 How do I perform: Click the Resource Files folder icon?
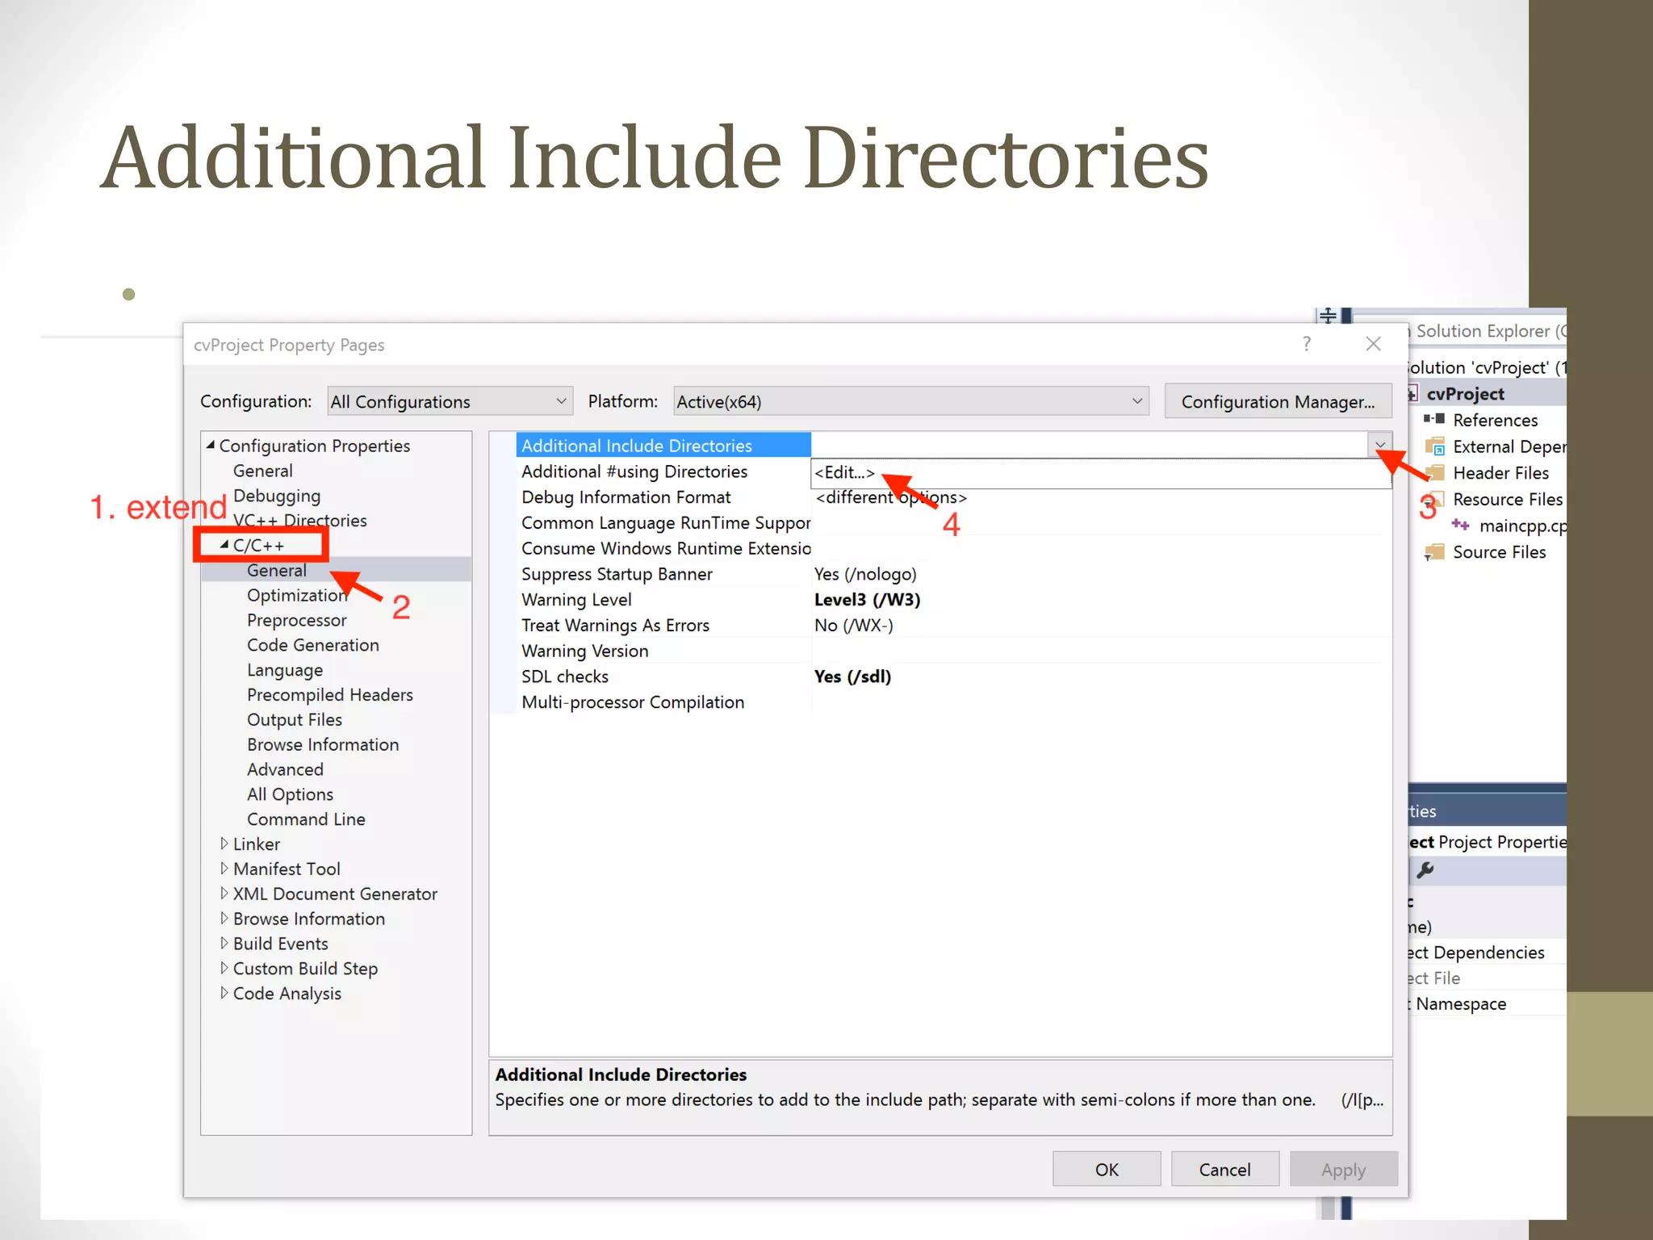click(x=1435, y=500)
